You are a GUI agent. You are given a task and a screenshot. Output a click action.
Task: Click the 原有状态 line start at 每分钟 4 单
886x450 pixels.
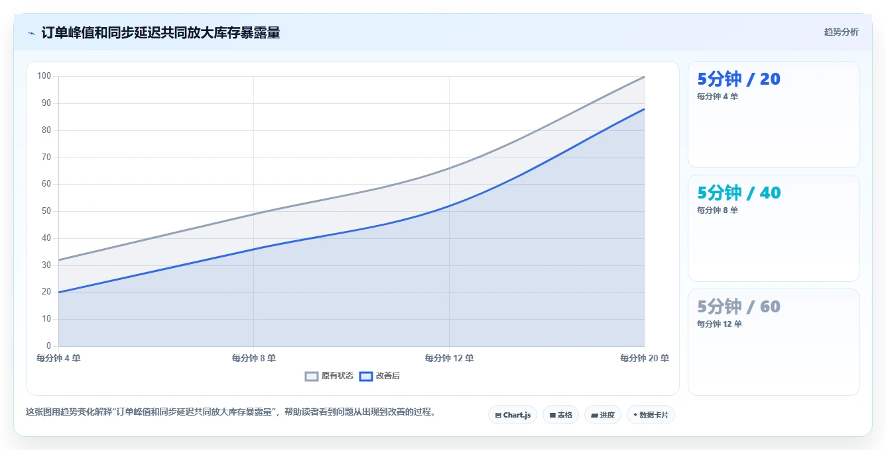[x=58, y=260]
